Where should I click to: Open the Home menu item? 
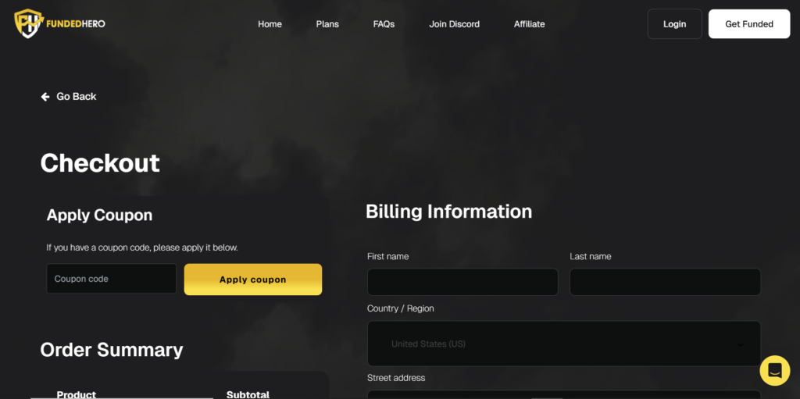tap(270, 24)
